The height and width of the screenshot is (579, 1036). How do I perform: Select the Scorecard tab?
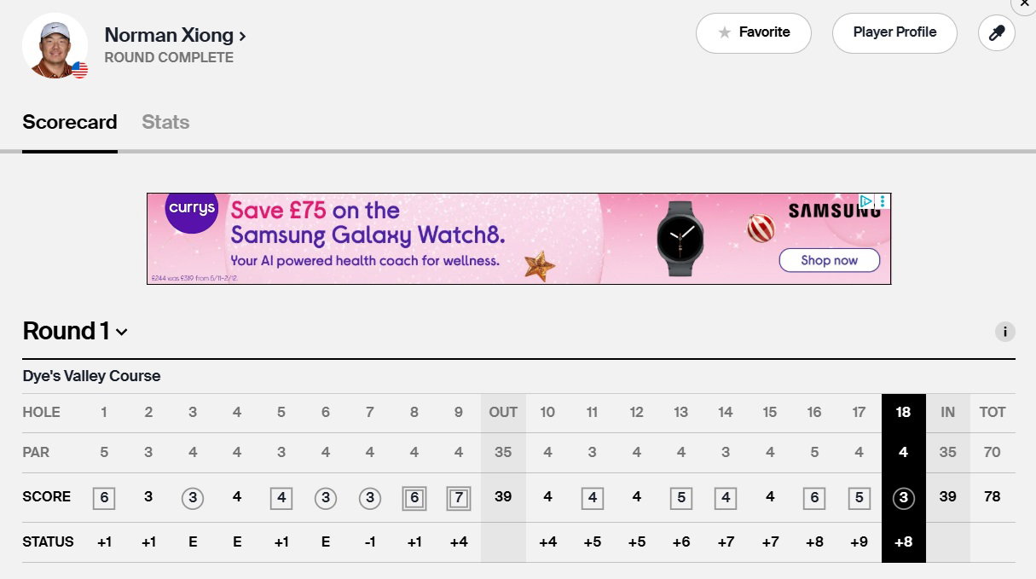click(x=70, y=122)
